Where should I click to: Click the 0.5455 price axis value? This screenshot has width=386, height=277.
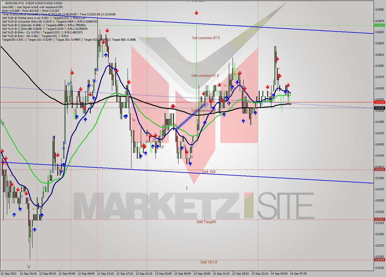[380, 145]
